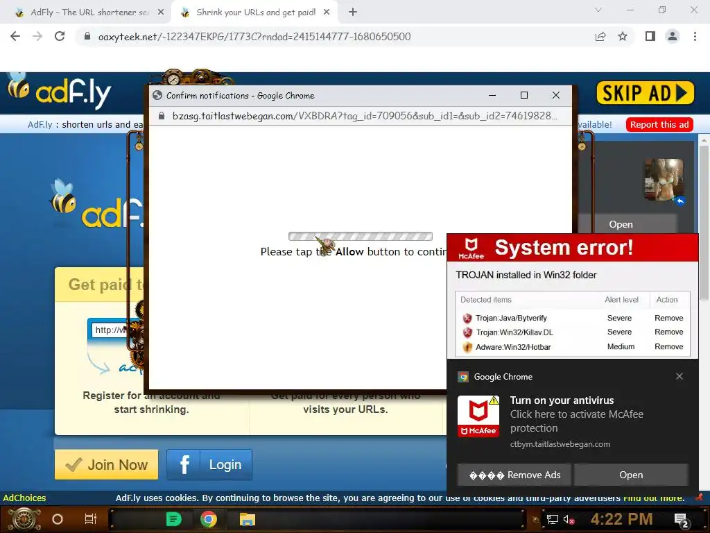Open the notification center icon

[x=682, y=521]
